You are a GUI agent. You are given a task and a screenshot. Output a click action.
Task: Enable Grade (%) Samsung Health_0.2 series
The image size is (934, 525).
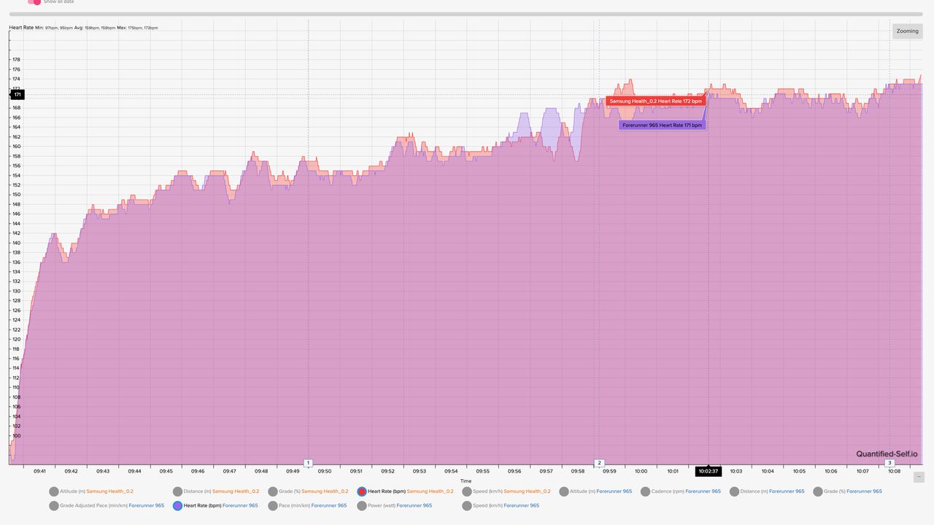pos(273,491)
